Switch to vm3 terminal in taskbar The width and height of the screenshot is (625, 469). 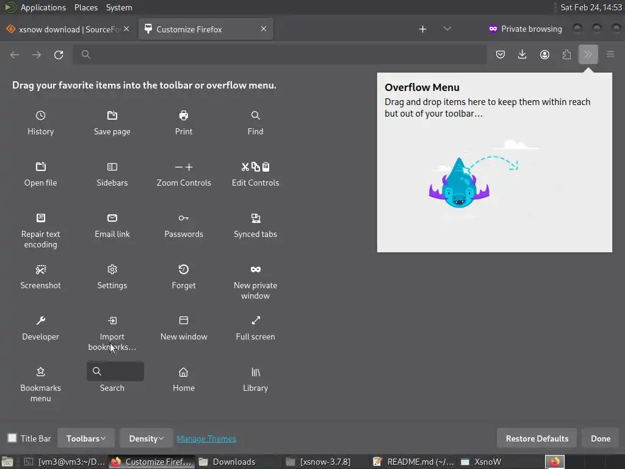pyautogui.click(x=66, y=462)
